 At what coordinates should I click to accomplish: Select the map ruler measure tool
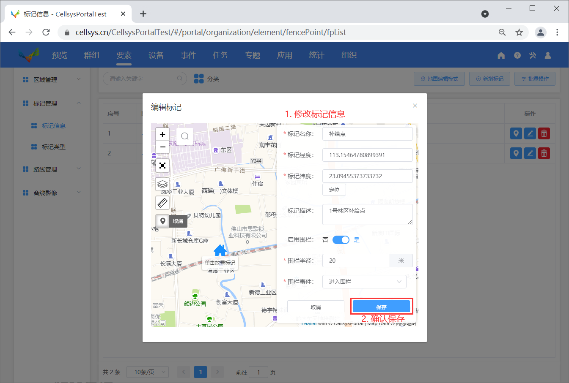point(162,203)
